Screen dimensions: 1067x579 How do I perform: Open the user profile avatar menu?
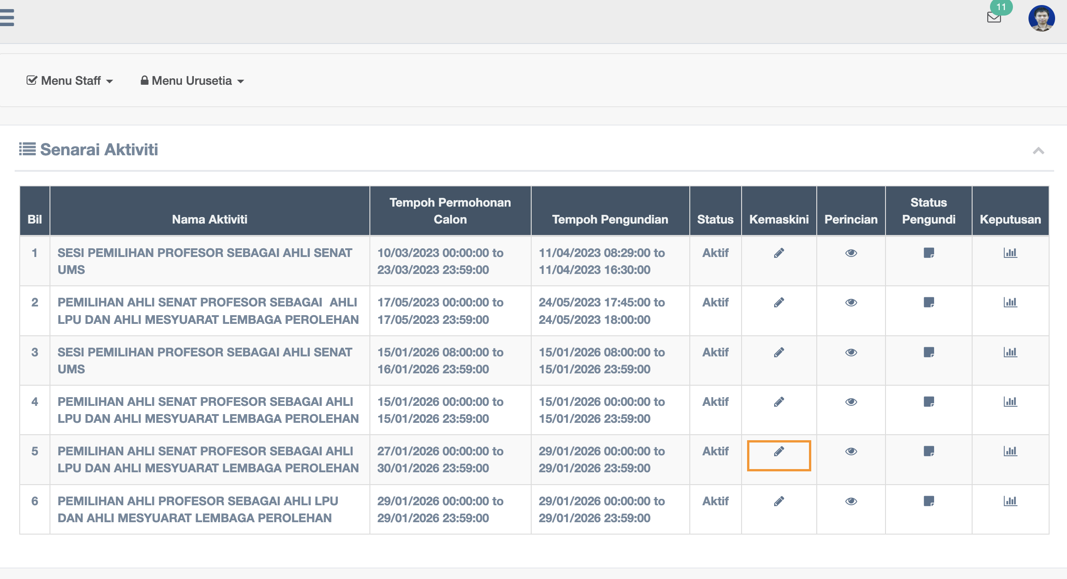click(1041, 18)
